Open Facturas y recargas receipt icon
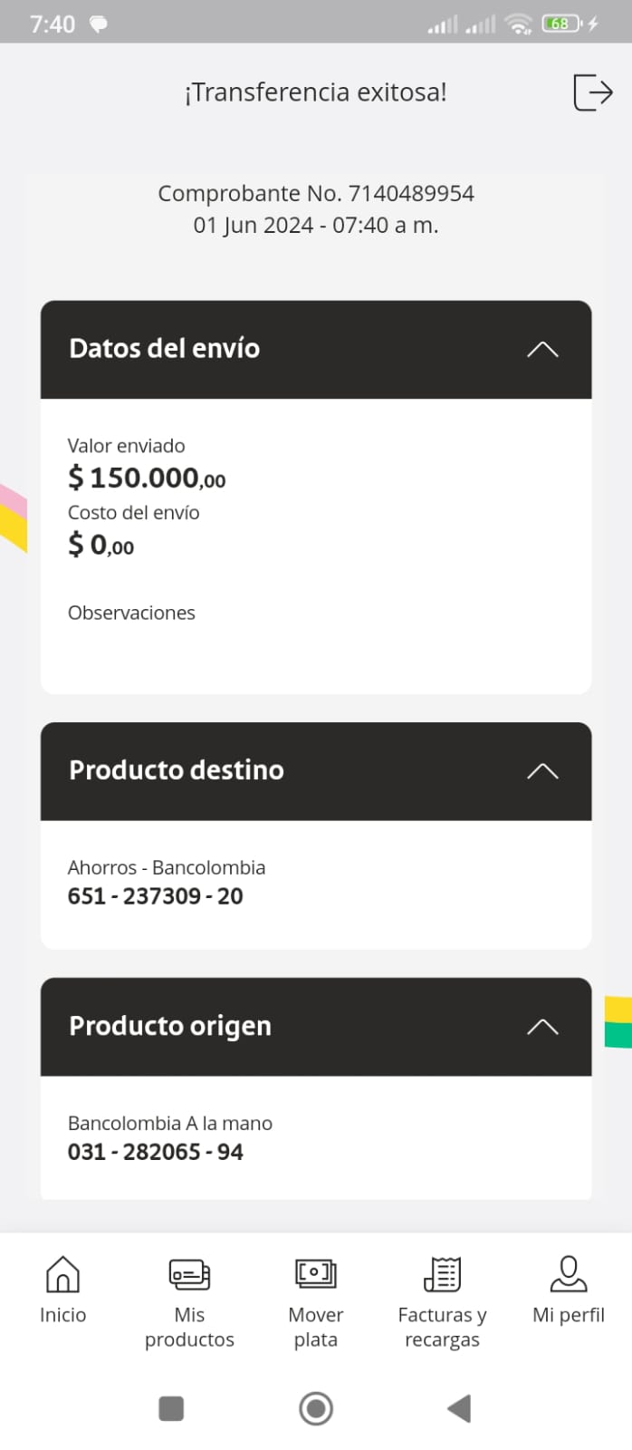 coord(442,1274)
